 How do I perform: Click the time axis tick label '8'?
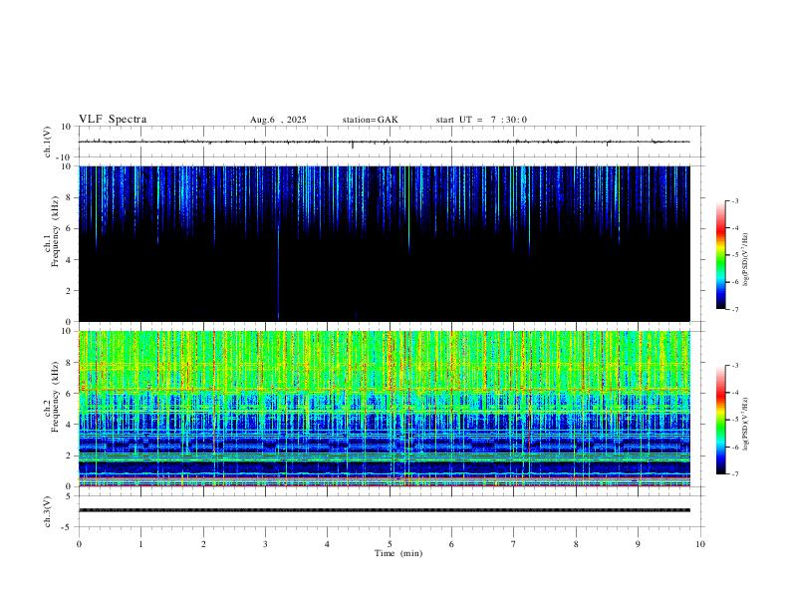[576, 544]
